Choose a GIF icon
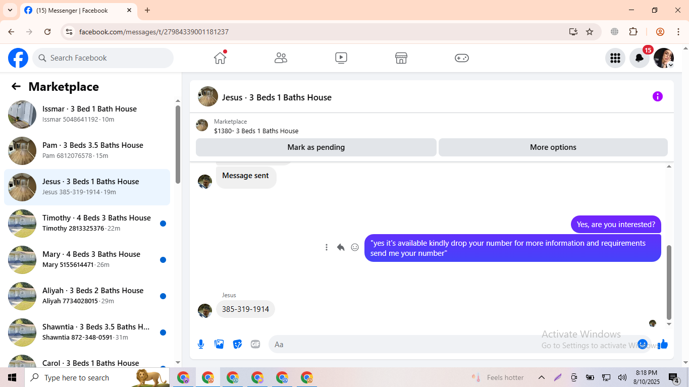The height and width of the screenshot is (387, 689). click(255, 344)
